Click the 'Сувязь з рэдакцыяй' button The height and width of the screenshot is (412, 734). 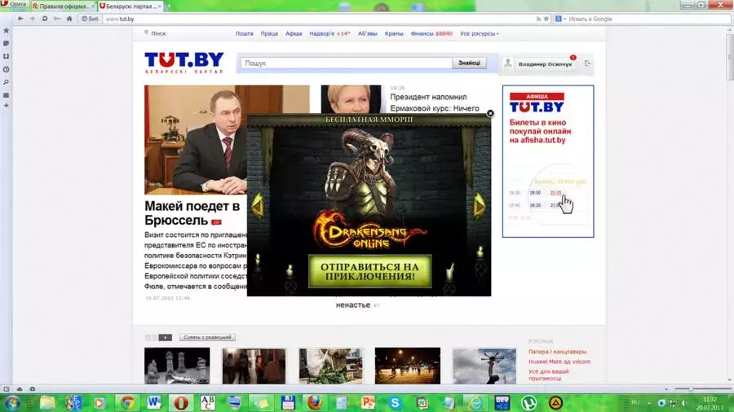(x=207, y=337)
